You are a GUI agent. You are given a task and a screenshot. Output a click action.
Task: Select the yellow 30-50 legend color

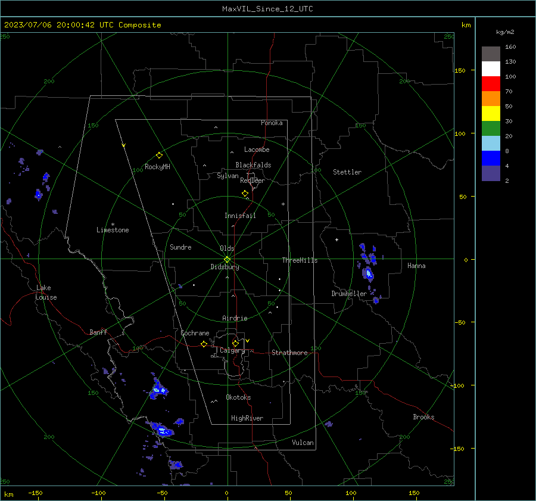point(491,114)
